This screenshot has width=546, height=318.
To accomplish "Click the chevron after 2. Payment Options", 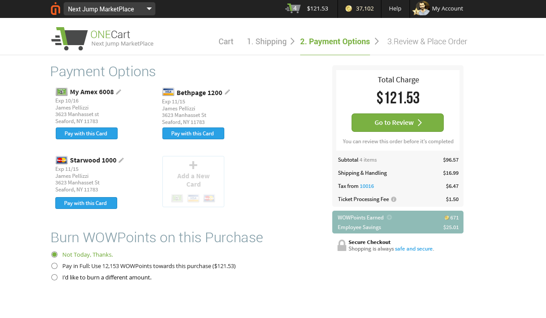I will pos(377,41).
